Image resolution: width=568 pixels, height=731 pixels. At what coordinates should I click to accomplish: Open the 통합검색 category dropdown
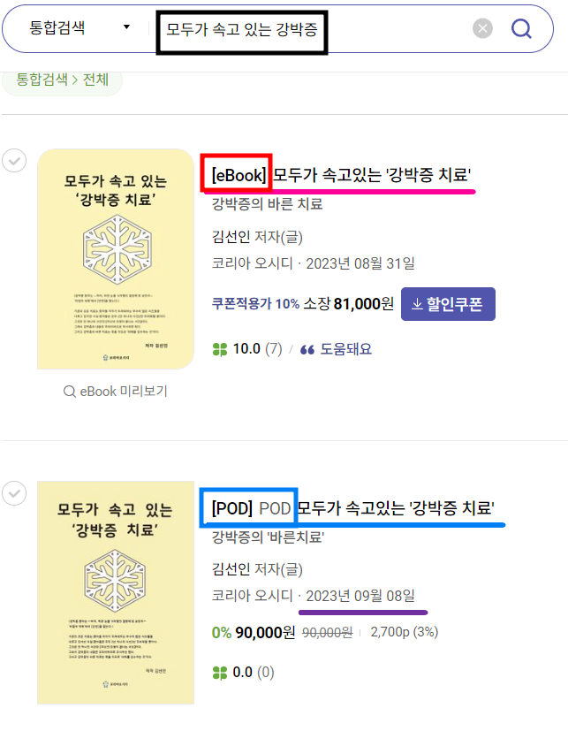coord(80,27)
